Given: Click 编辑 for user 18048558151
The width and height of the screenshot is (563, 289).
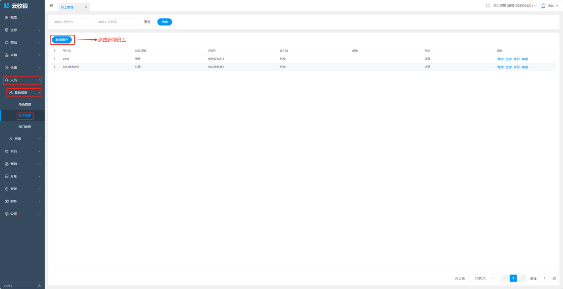Looking at the screenshot, I should point(524,67).
